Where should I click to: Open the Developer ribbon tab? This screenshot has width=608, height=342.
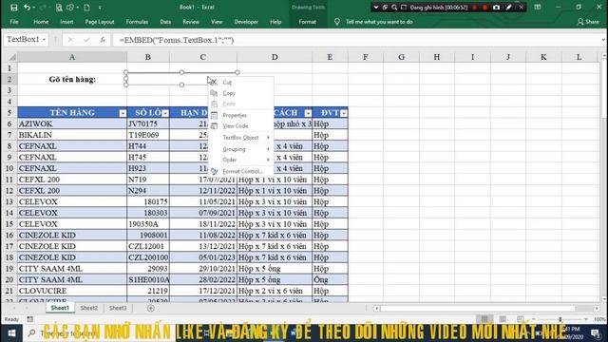[x=246, y=22]
